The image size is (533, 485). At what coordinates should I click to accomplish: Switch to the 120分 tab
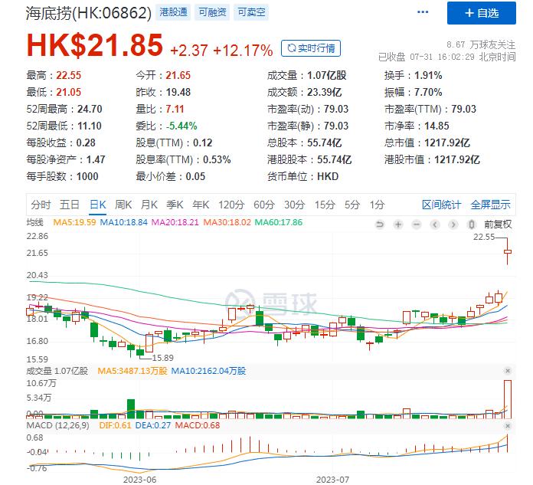tap(231, 205)
